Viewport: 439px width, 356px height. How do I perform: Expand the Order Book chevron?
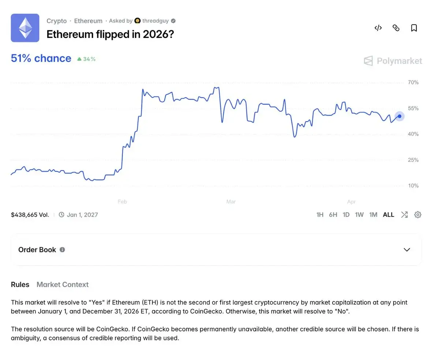[407, 250]
